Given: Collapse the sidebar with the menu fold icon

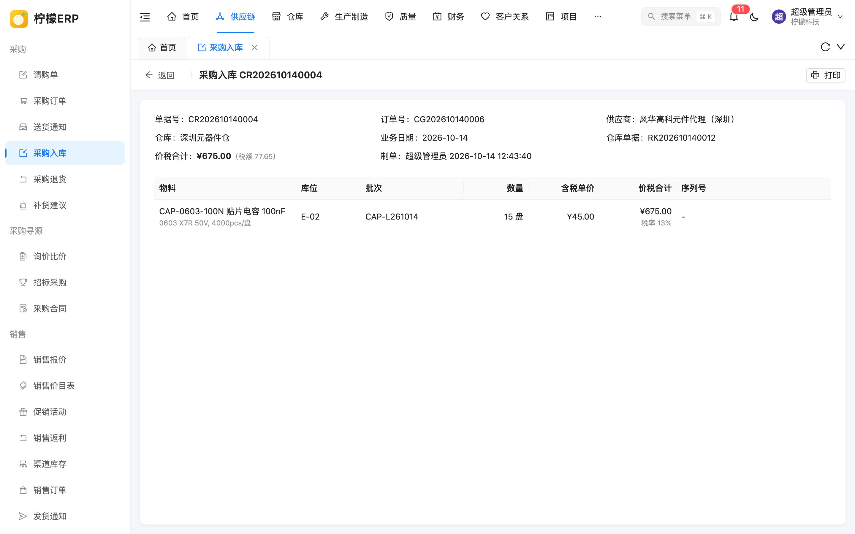Looking at the screenshot, I should click(x=145, y=17).
